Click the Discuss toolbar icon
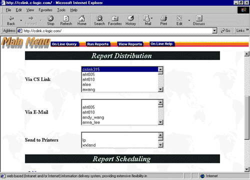 (199, 18)
